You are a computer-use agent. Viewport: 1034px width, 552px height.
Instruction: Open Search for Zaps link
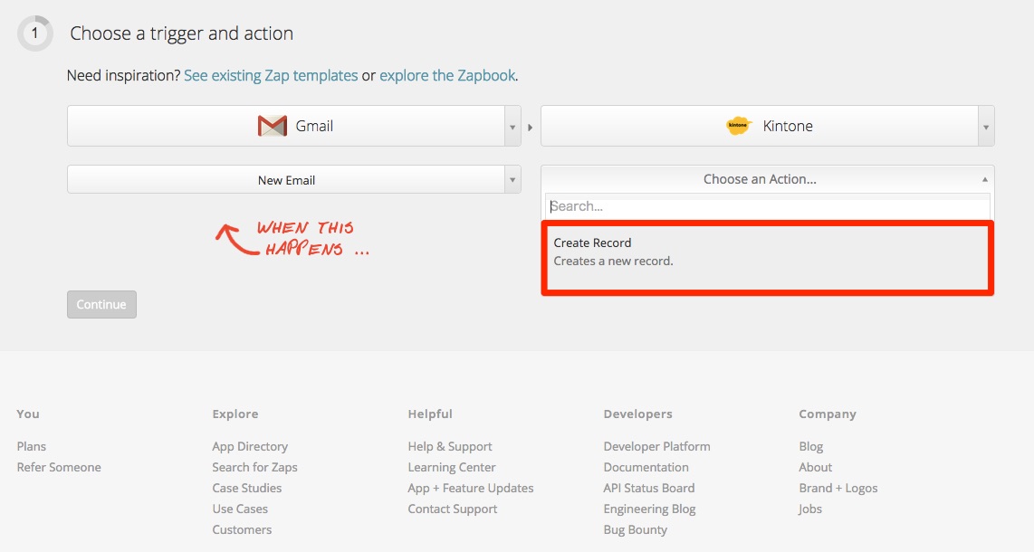coord(254,467)
